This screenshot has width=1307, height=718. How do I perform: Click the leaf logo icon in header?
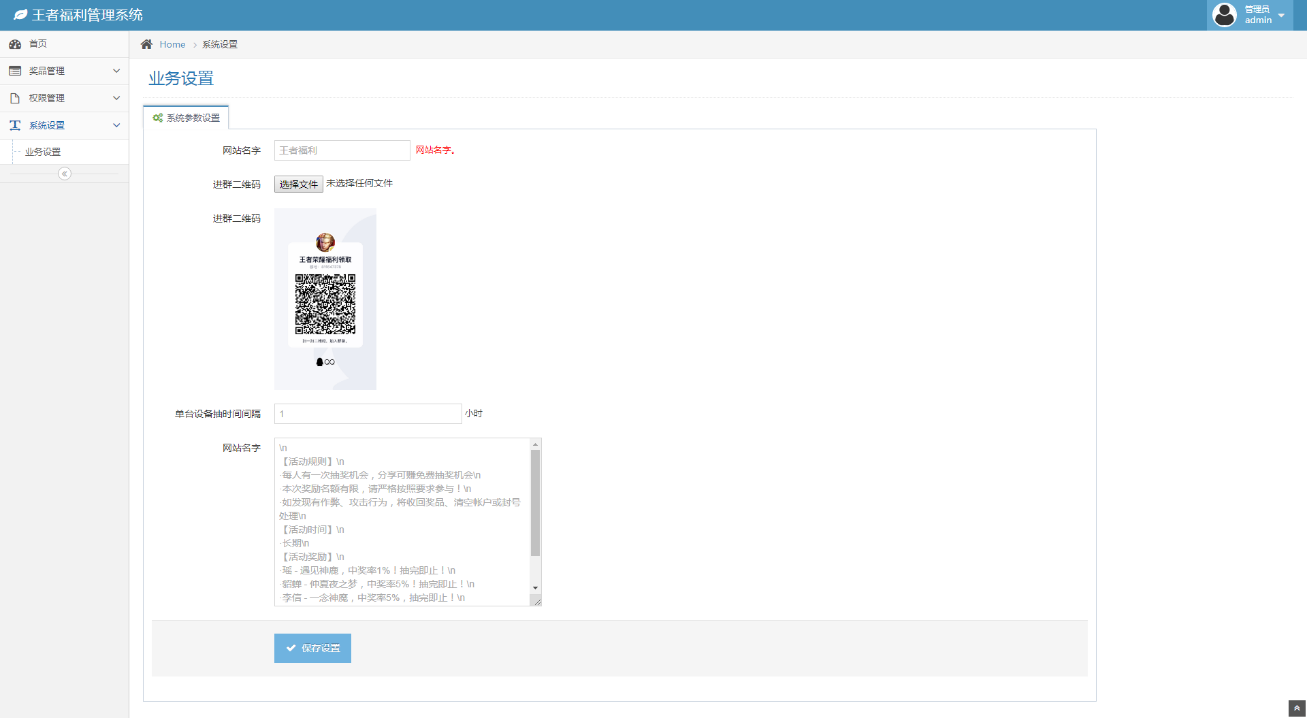click(20, 15)
